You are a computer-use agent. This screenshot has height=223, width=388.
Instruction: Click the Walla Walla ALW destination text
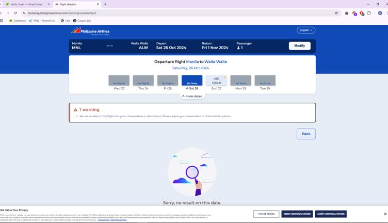[139, 46]
